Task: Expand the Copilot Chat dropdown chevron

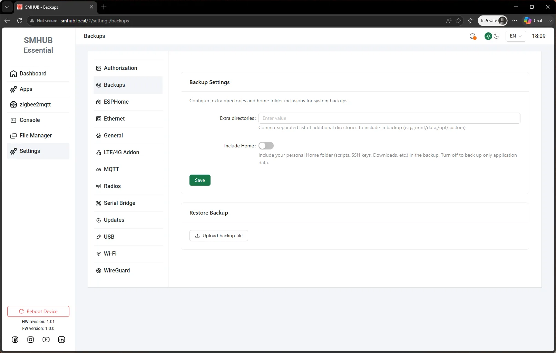Action: click(x=550, y=21)
